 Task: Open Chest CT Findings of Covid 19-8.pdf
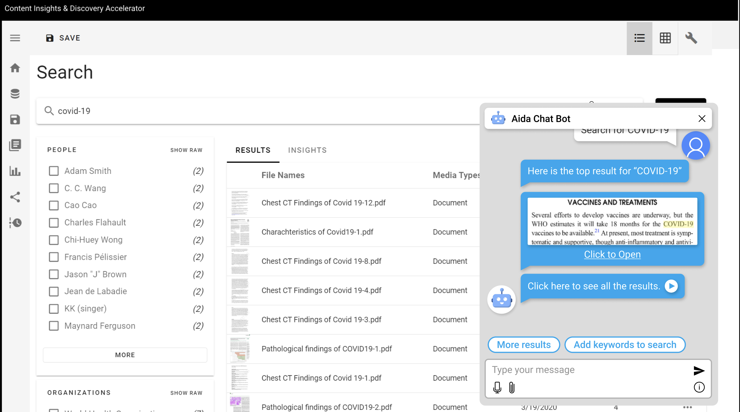coord(321,261)
